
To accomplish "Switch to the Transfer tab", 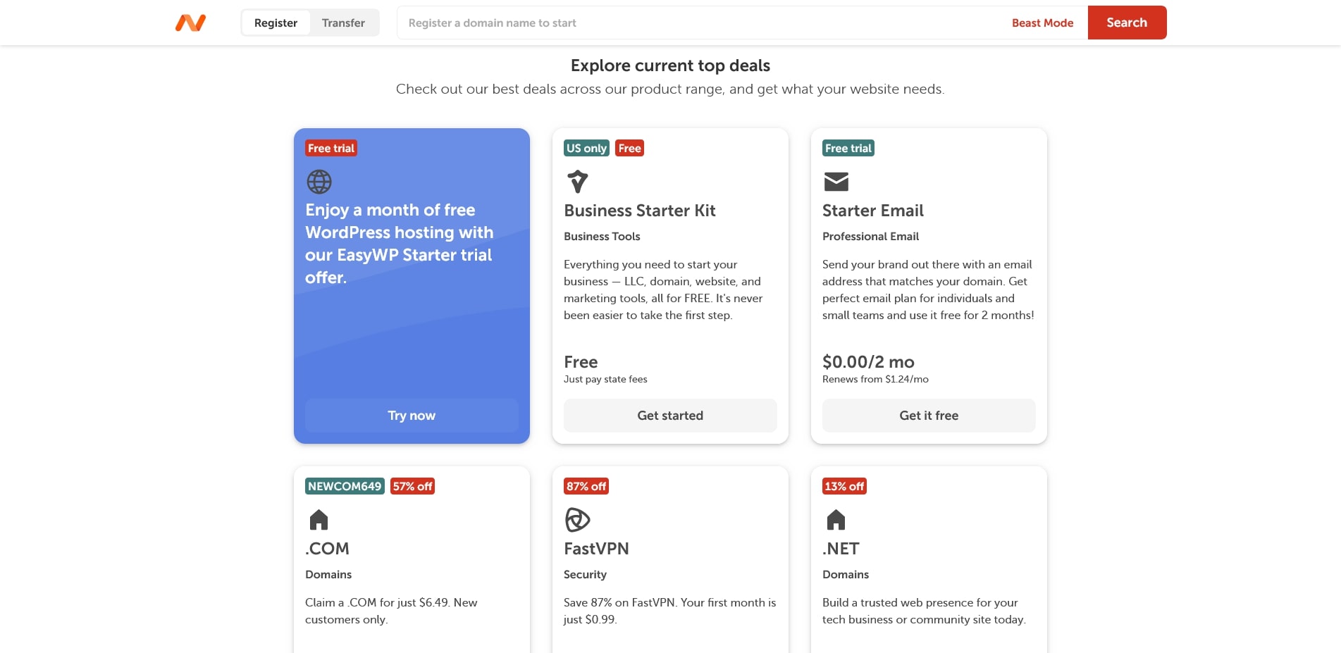I will (x=343, y=22).
